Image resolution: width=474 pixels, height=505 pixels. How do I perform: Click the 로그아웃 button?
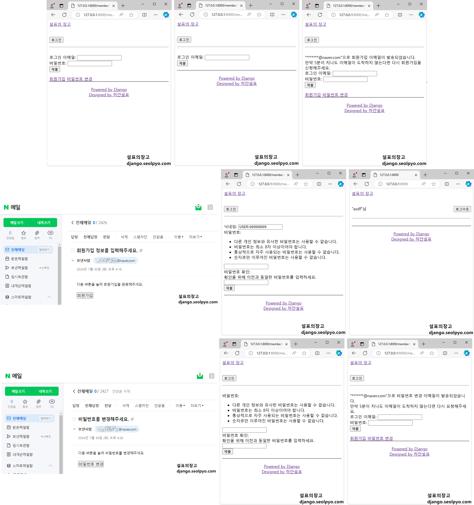click(x=462, y=209)
